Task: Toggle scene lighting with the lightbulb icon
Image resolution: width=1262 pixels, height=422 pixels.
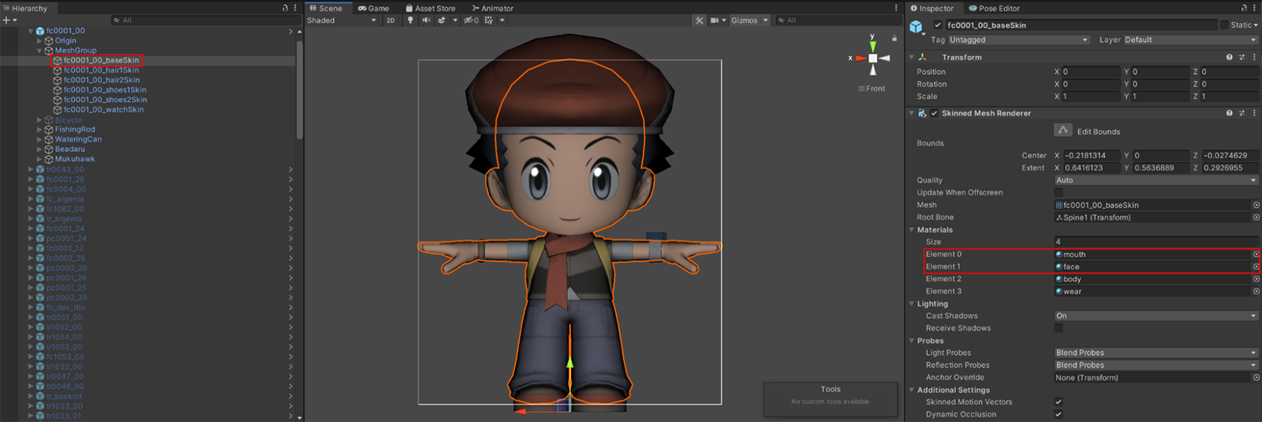Action: point(410,20)
